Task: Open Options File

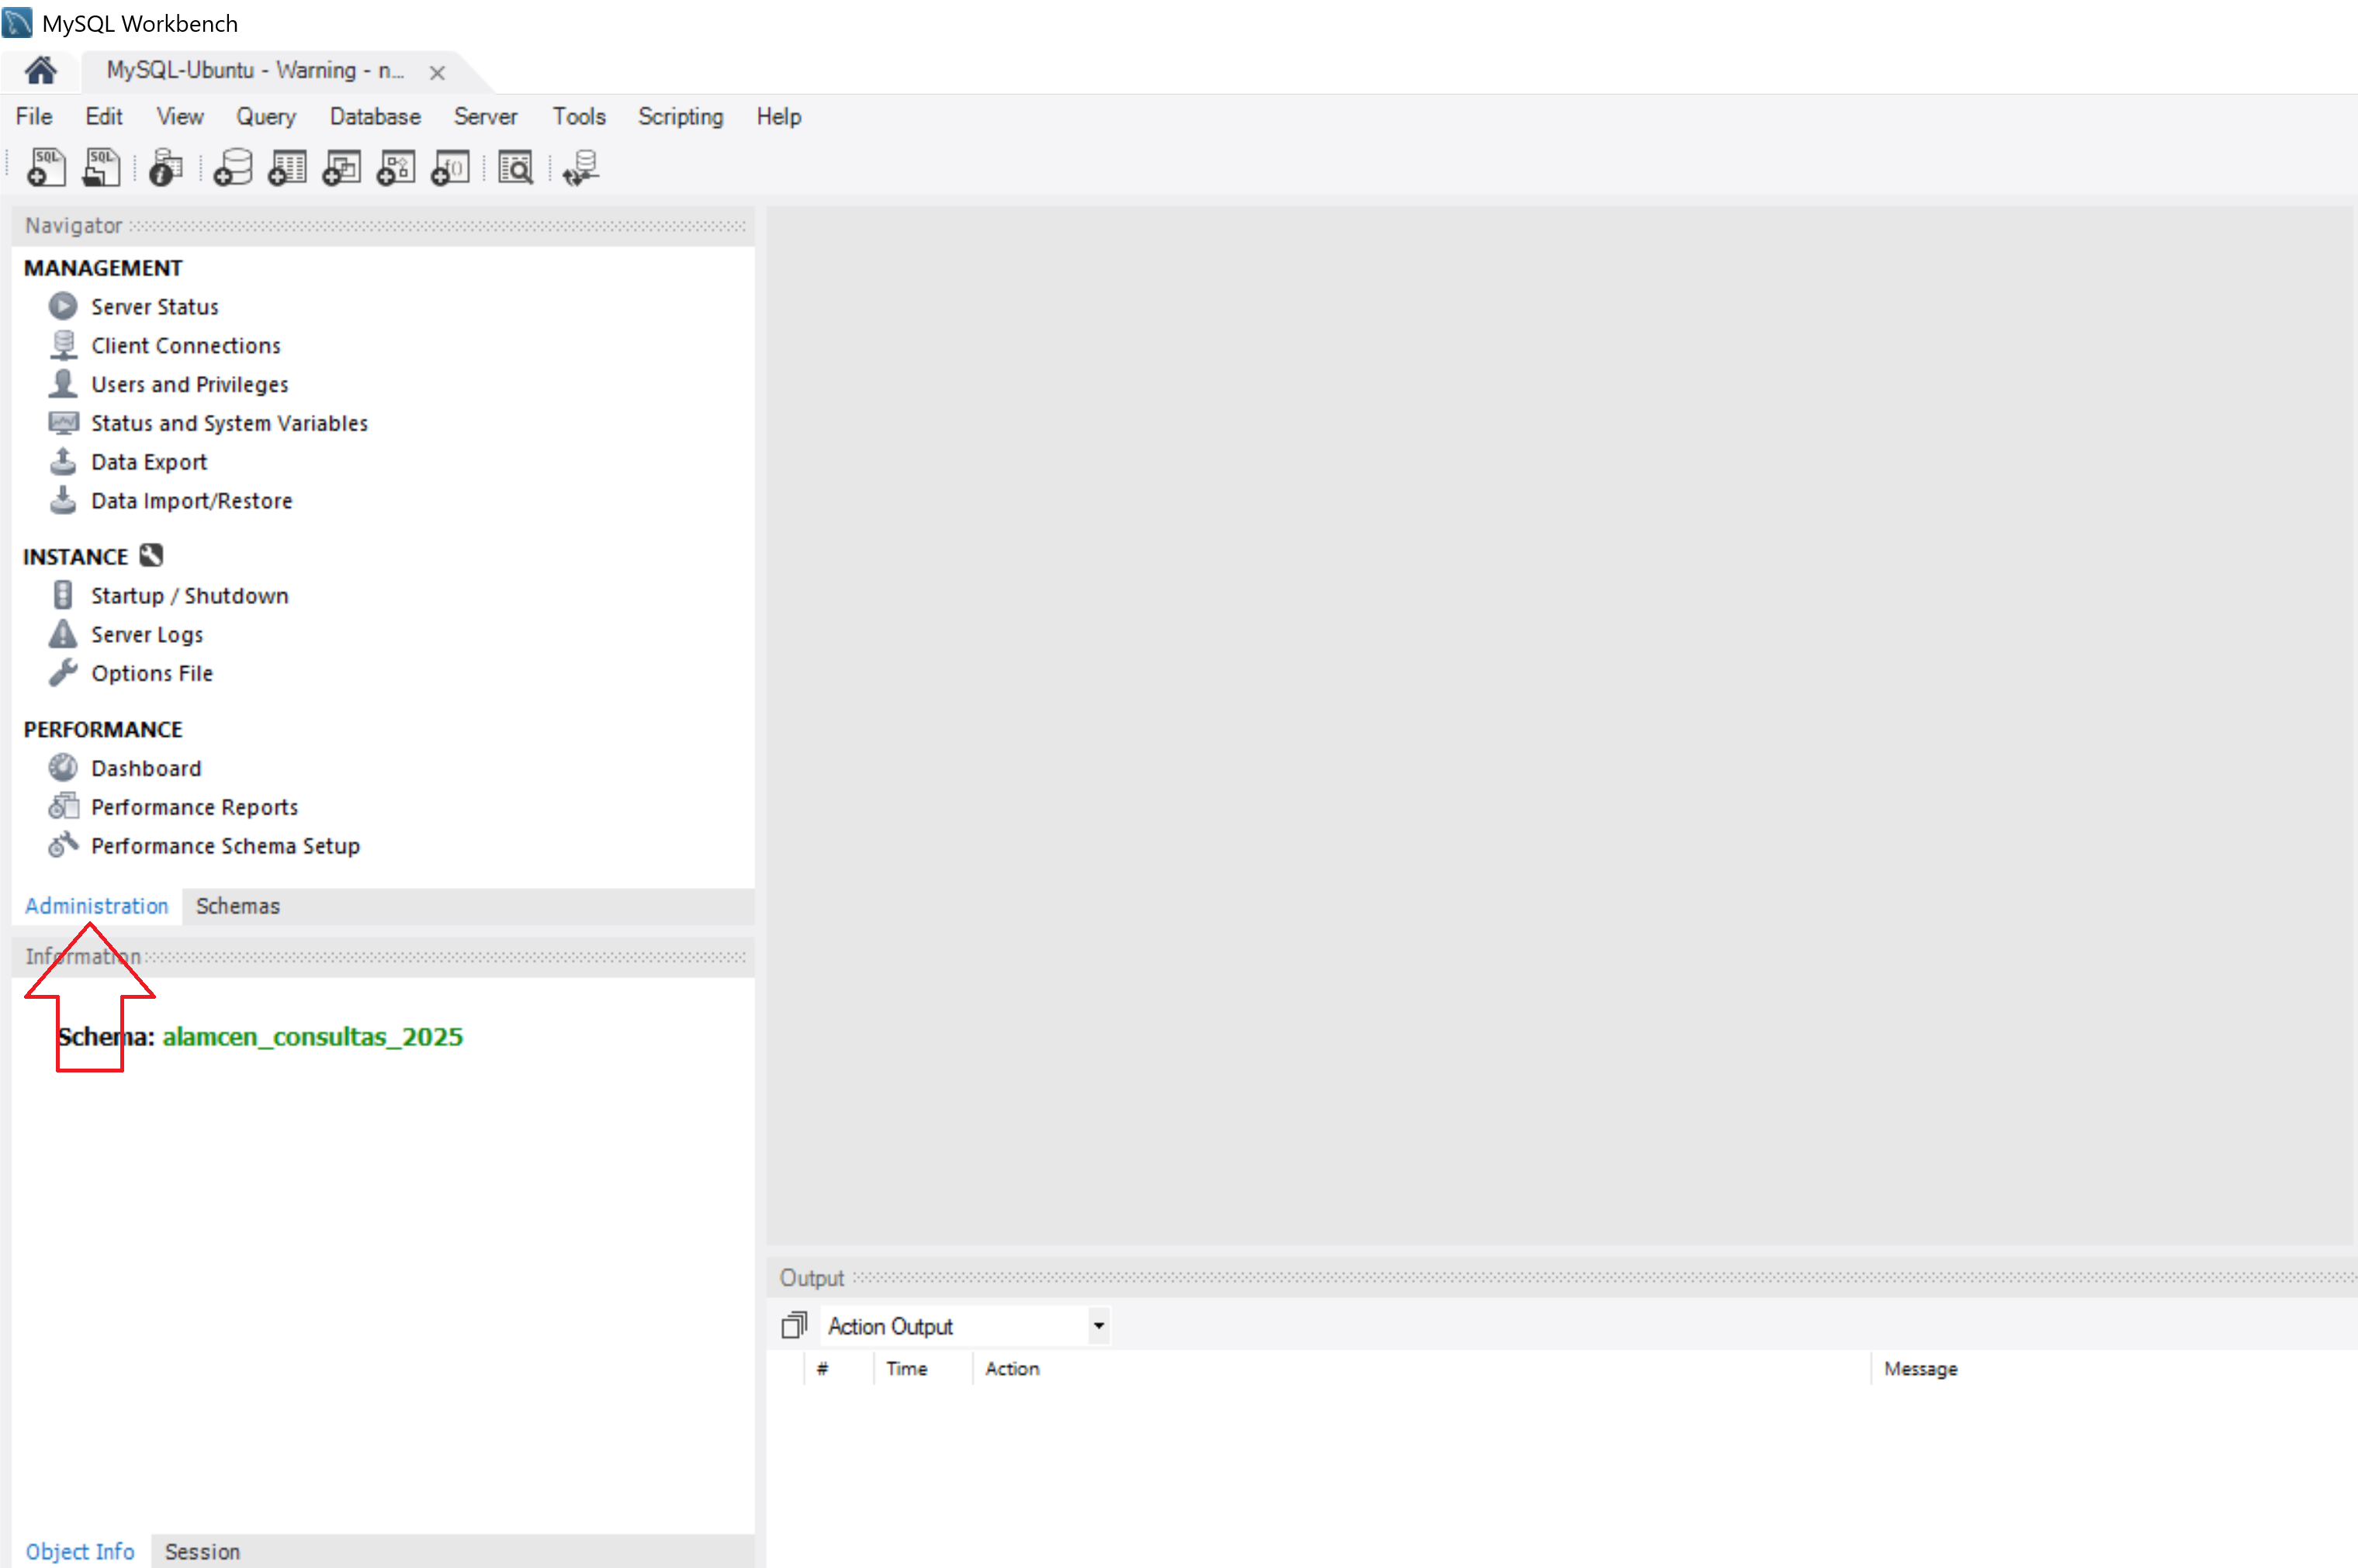Action: pos(152,674)
